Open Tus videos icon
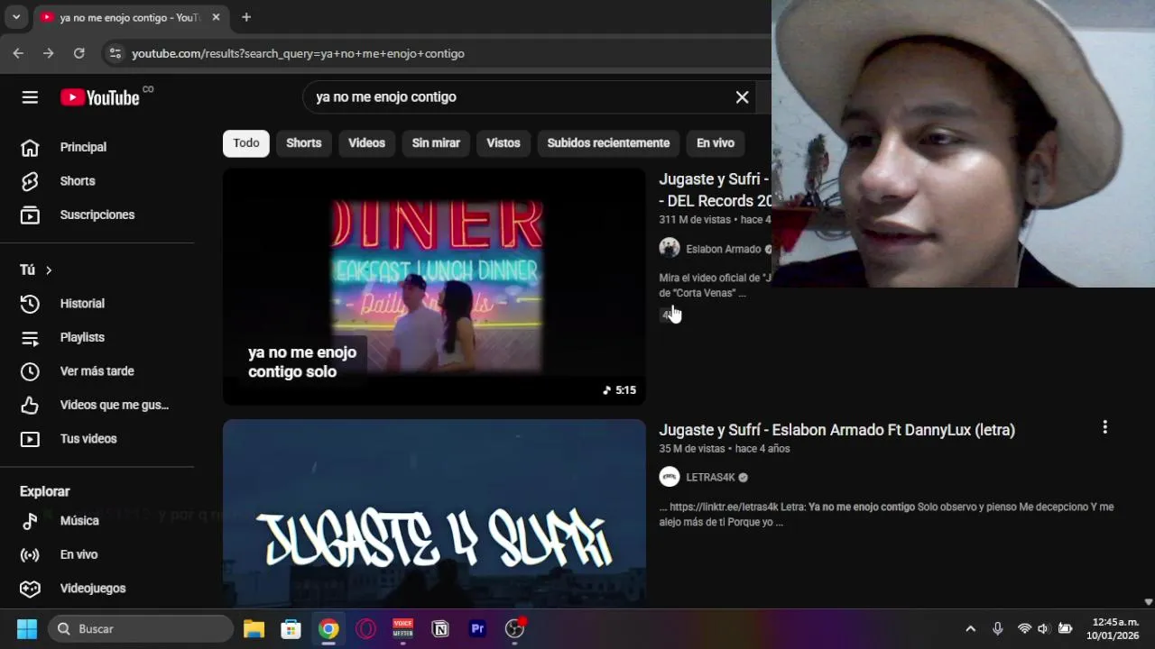The height and width of the screenshot is (649, 1155). pos(30,439)
